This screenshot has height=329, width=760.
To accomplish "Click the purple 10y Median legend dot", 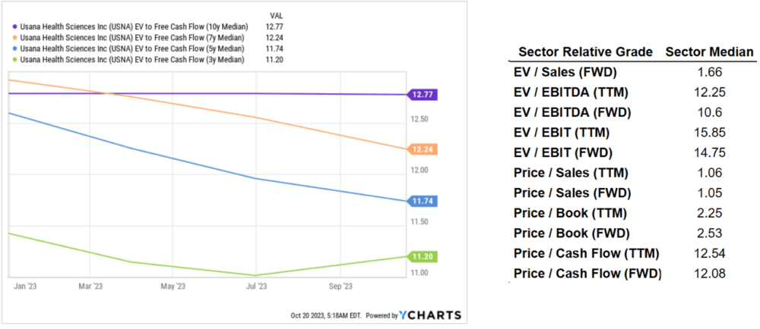I will (x=14, y=27).
